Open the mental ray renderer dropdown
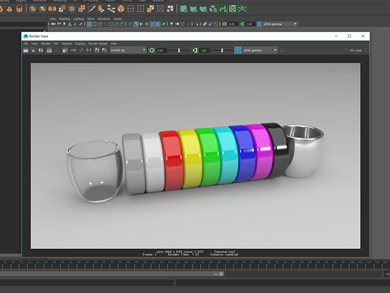390x293 pixels. pos(128,50)
